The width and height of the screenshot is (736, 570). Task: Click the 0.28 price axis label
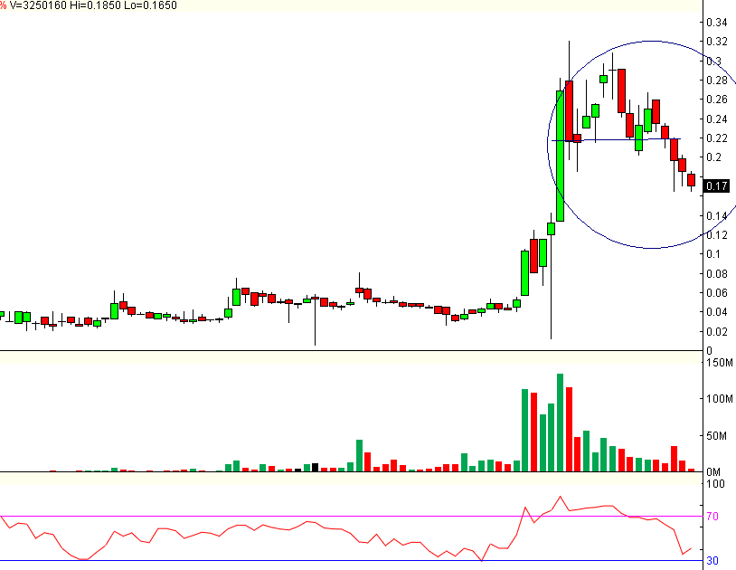click(x=717, y=81)
